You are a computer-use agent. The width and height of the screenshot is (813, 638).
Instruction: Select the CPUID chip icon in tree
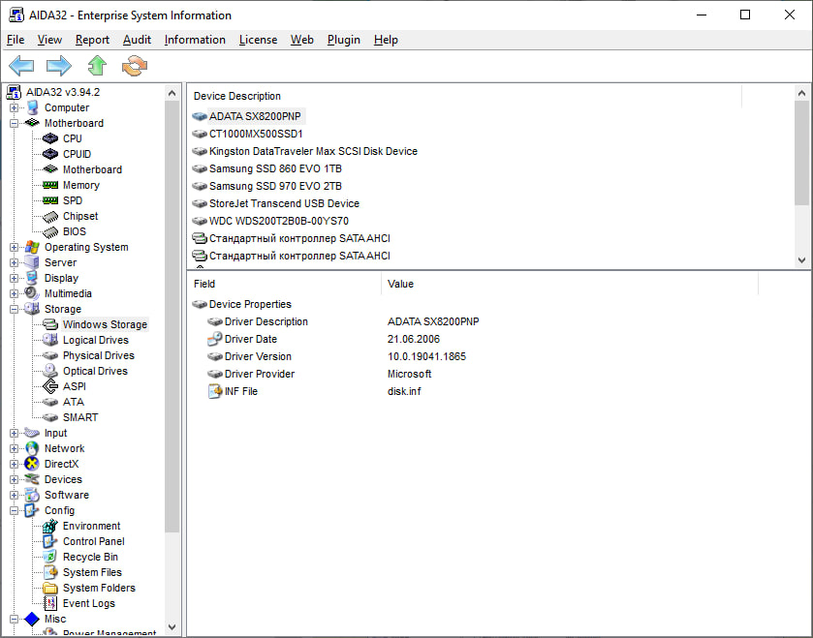point(50,154)
